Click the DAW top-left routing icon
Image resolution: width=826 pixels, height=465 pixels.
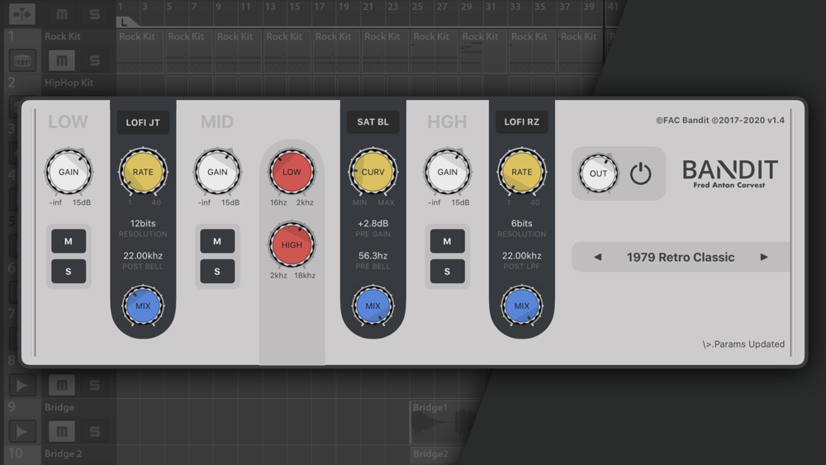click(x=22, y=14)
